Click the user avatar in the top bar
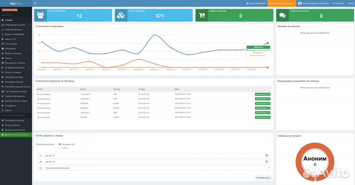 pos(300,3)
